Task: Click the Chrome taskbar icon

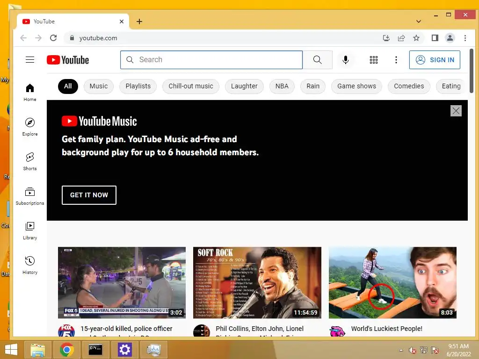Action: (66, 350)
